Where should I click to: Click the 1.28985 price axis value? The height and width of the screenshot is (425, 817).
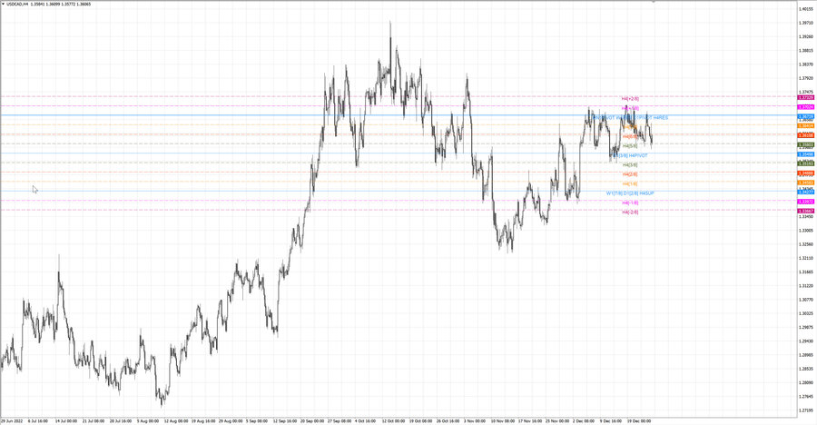coord(806,355)
